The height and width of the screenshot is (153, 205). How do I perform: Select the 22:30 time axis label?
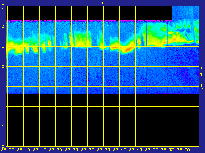tap(87, 150)
